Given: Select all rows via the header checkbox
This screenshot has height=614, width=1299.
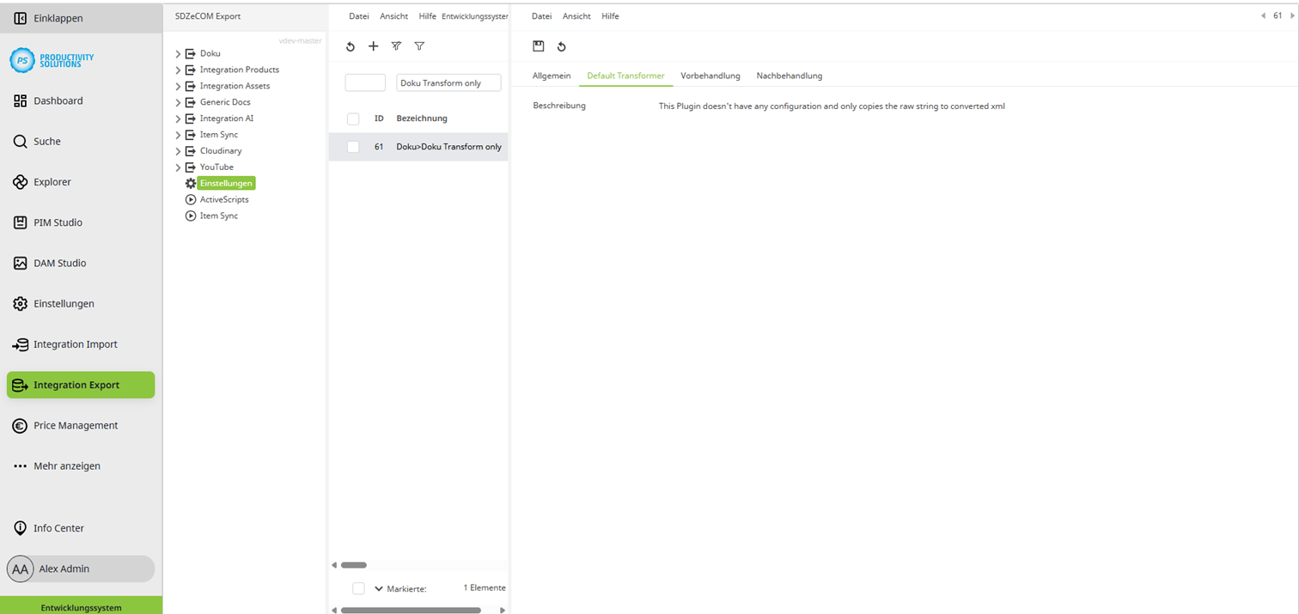Looking at the screenshot, I should coord(352,119).
